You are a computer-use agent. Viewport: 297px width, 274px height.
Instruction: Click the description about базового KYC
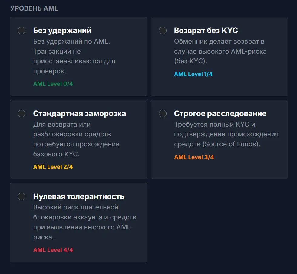[x=76, y=139]
